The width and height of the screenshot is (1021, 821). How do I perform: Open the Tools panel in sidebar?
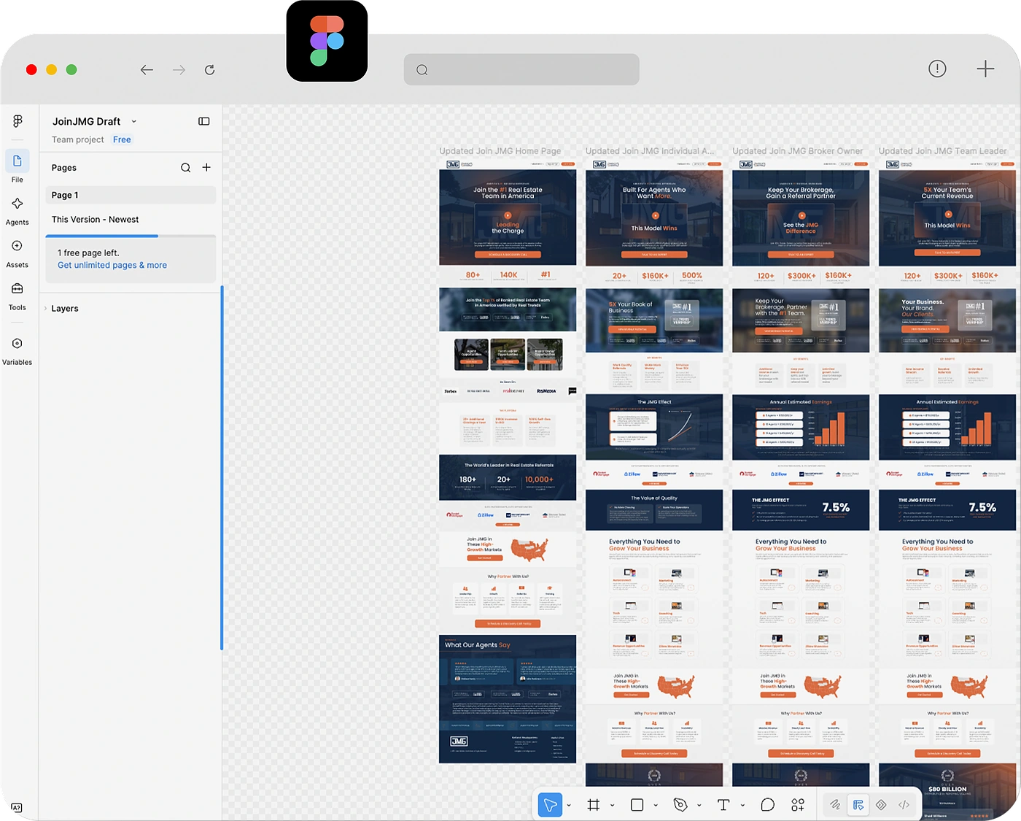click(x=18, y=296)
